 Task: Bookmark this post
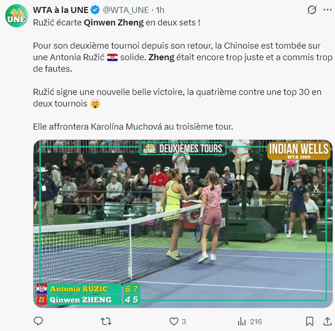pyautogui.click(x=310, y=321)
